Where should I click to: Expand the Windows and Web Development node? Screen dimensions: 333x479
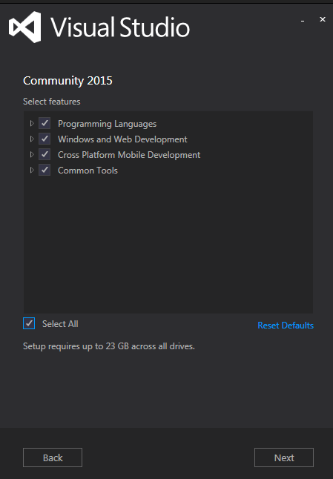pyautogui.click(x=32, y=139)
